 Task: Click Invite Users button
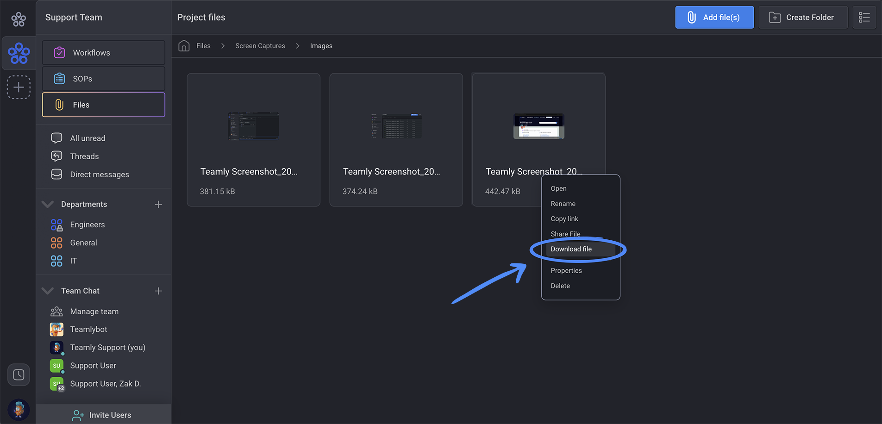point(103,415)
